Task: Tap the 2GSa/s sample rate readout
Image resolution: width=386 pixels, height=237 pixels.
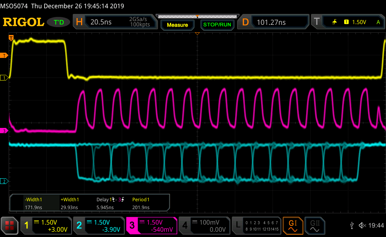Action: point(138,19)
